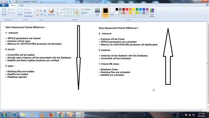Expand the Shapes gallery more arrow

pyautogui.click(x=80, y=16)
